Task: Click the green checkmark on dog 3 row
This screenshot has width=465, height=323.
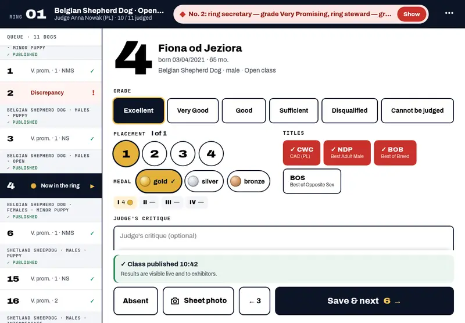Action: (x=92, y=139)
